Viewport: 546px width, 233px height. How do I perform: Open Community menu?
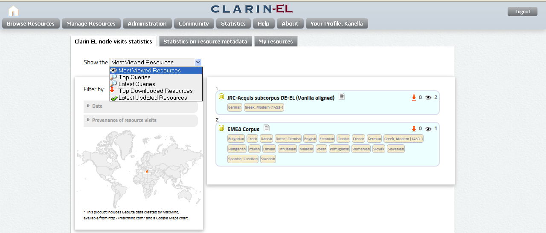(194, 23)
